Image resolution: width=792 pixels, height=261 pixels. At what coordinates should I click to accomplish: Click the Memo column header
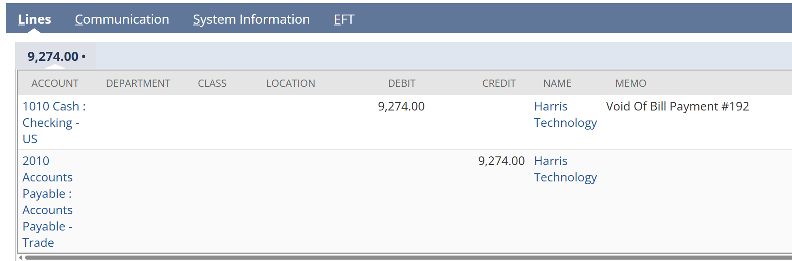[x=630, y=83]
